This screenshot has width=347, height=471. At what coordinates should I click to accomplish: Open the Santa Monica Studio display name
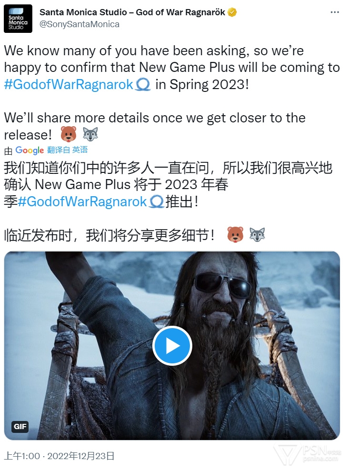point(132,12)
